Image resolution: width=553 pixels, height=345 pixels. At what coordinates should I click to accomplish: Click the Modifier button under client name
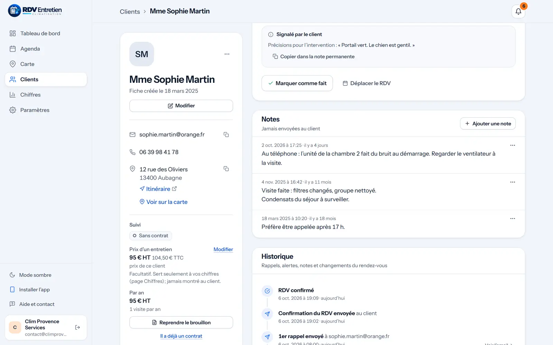click(181, 106)
